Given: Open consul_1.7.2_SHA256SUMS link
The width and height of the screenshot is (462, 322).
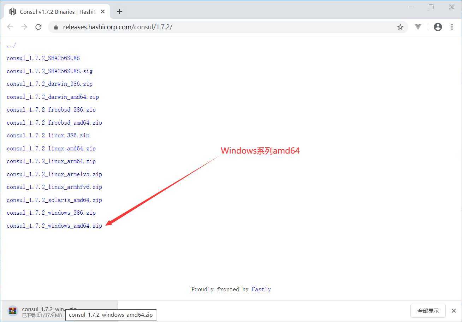Looking at the screenshot, I should pos(43,58).
